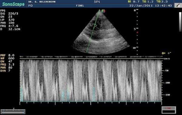182x115 pixels.
Task: Select the PRF 8.0 parameter
Action: click(x=7, y=55)
